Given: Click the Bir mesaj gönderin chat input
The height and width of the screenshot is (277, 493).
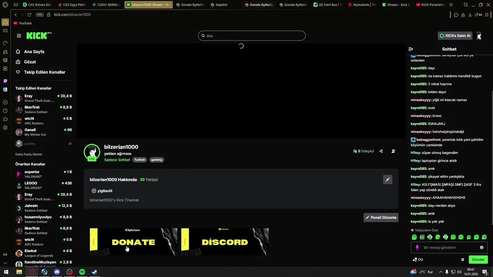Looking at the screenshot, I should [449, 247].
